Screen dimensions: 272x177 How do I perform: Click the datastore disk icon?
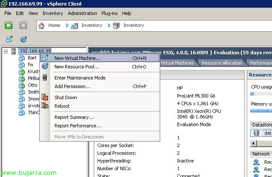click(257, 133)
